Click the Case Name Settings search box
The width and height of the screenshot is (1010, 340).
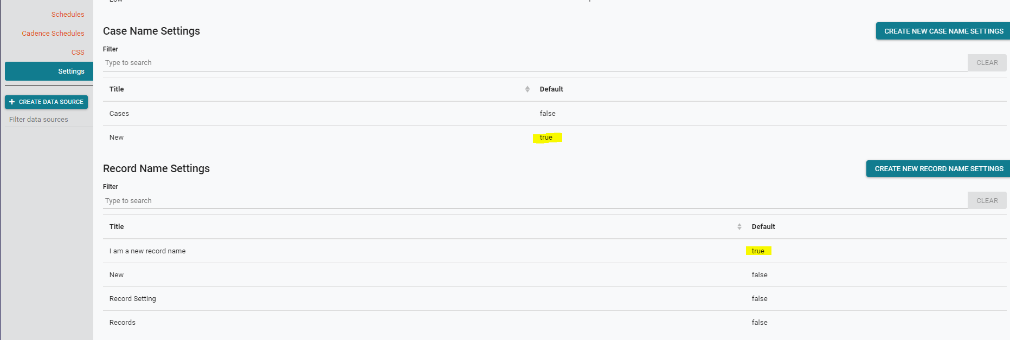coord(534,63)
